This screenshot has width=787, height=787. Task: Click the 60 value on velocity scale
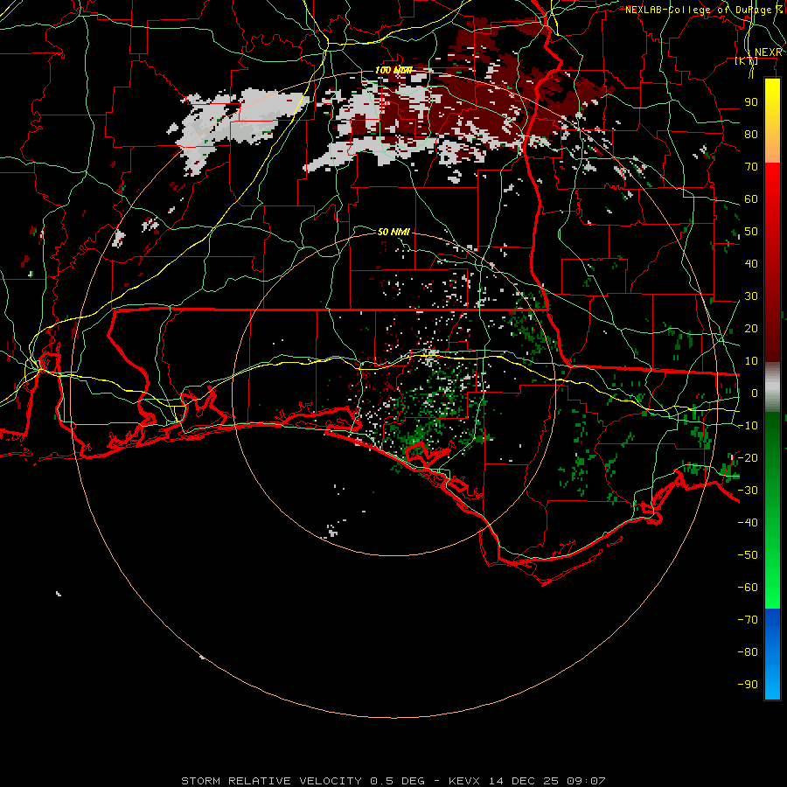pos(751,198)
